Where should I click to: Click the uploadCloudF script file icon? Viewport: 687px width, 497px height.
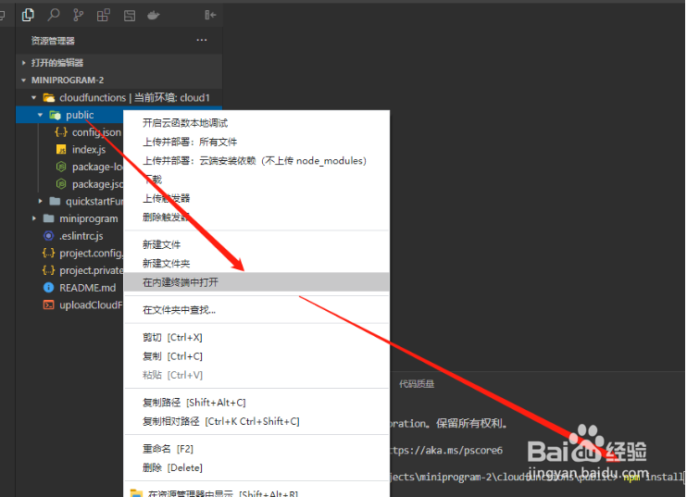[x=49, y=304]
